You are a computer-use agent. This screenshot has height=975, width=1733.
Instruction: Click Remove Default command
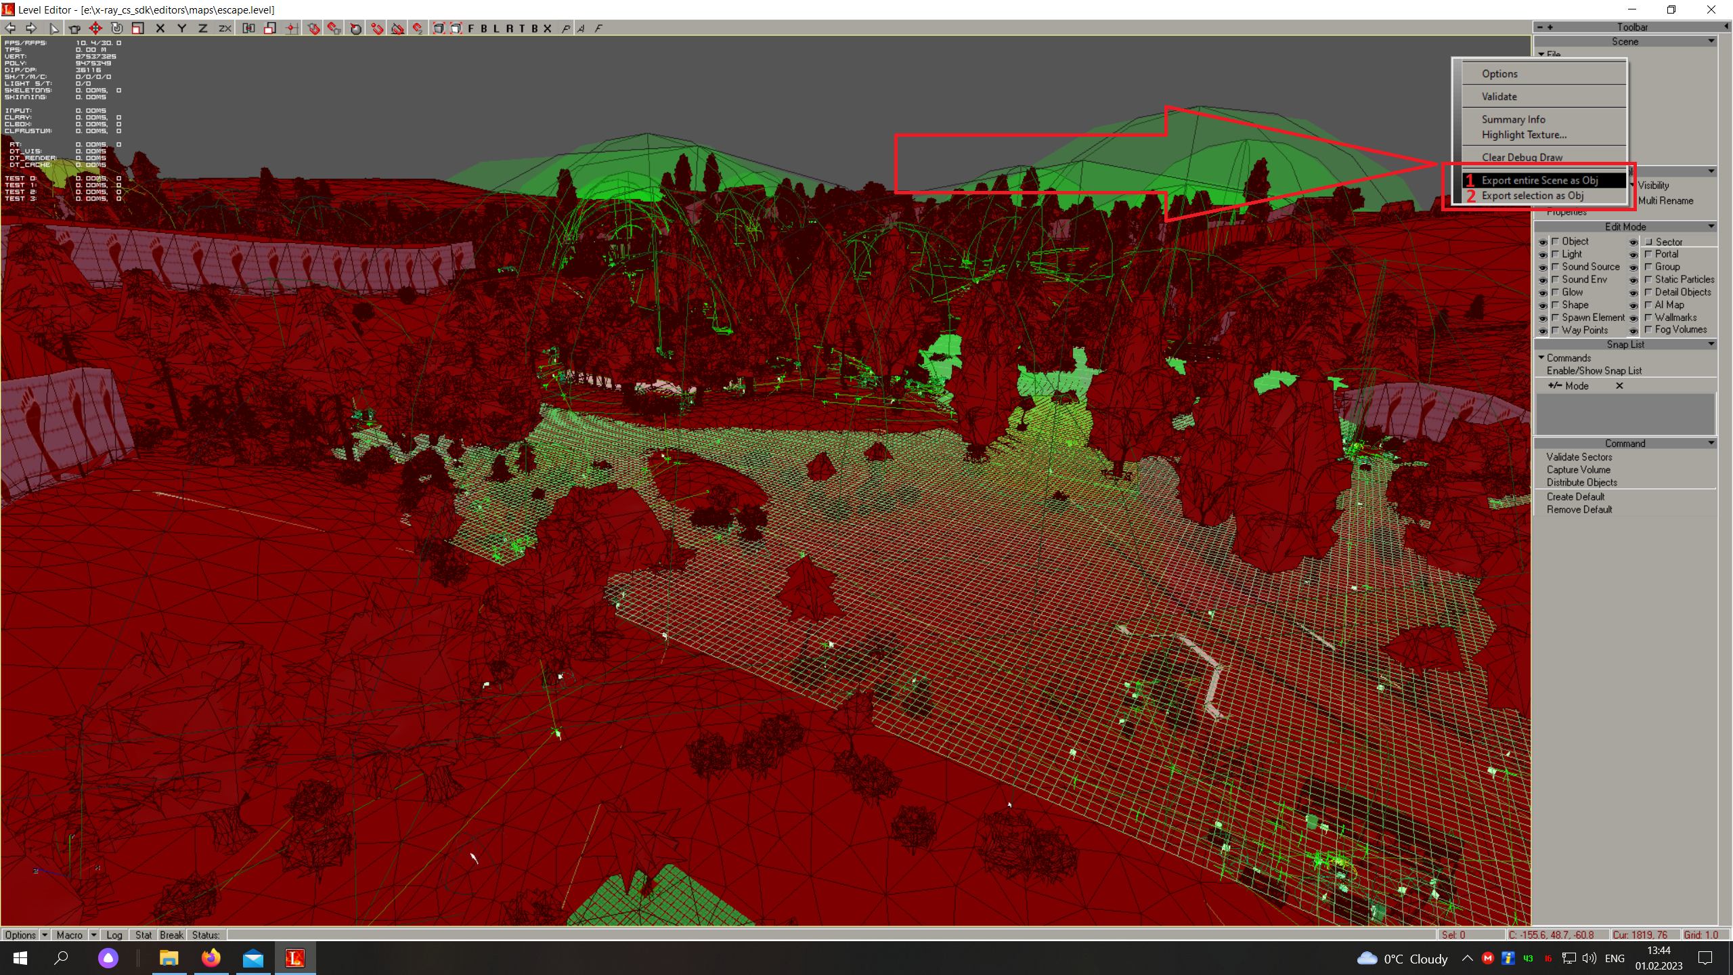(x=1579, y=510)
